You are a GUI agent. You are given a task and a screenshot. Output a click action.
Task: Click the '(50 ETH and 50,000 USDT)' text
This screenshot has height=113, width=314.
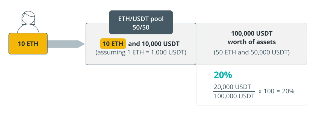252,53
